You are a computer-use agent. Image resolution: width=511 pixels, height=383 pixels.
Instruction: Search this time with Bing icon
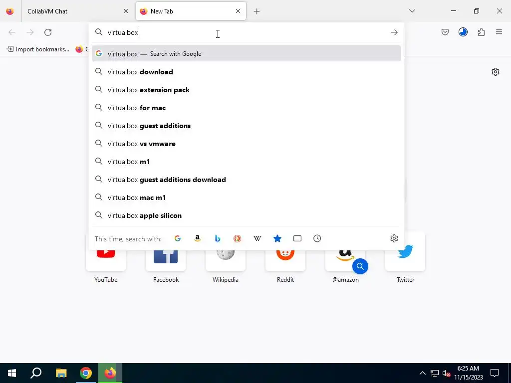218,238
